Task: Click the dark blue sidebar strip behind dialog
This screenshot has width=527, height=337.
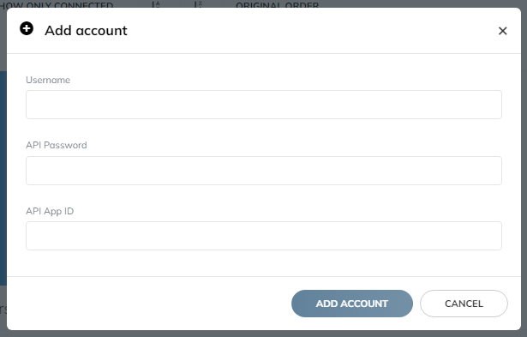Action: click(x=3, y=178)
